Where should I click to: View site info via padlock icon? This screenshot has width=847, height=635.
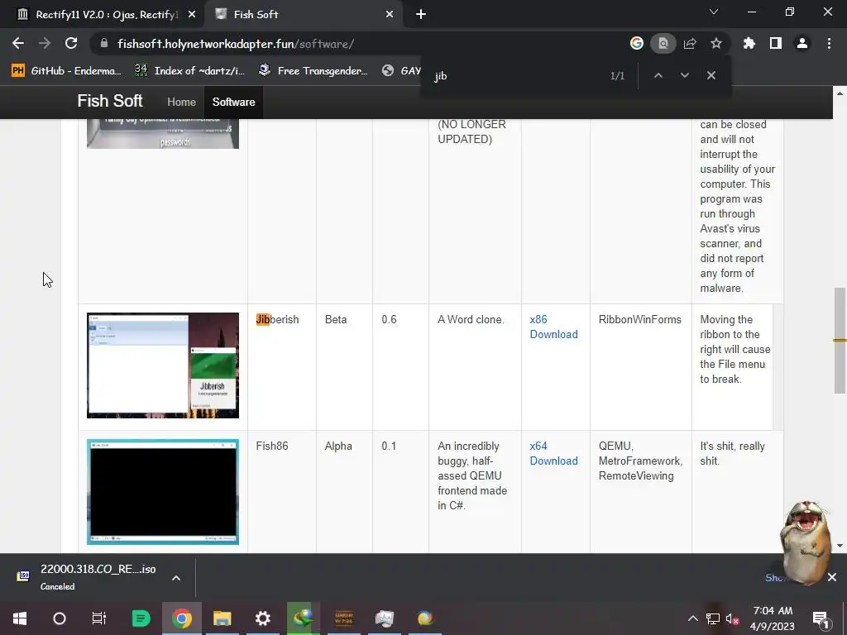click(104, 44)
